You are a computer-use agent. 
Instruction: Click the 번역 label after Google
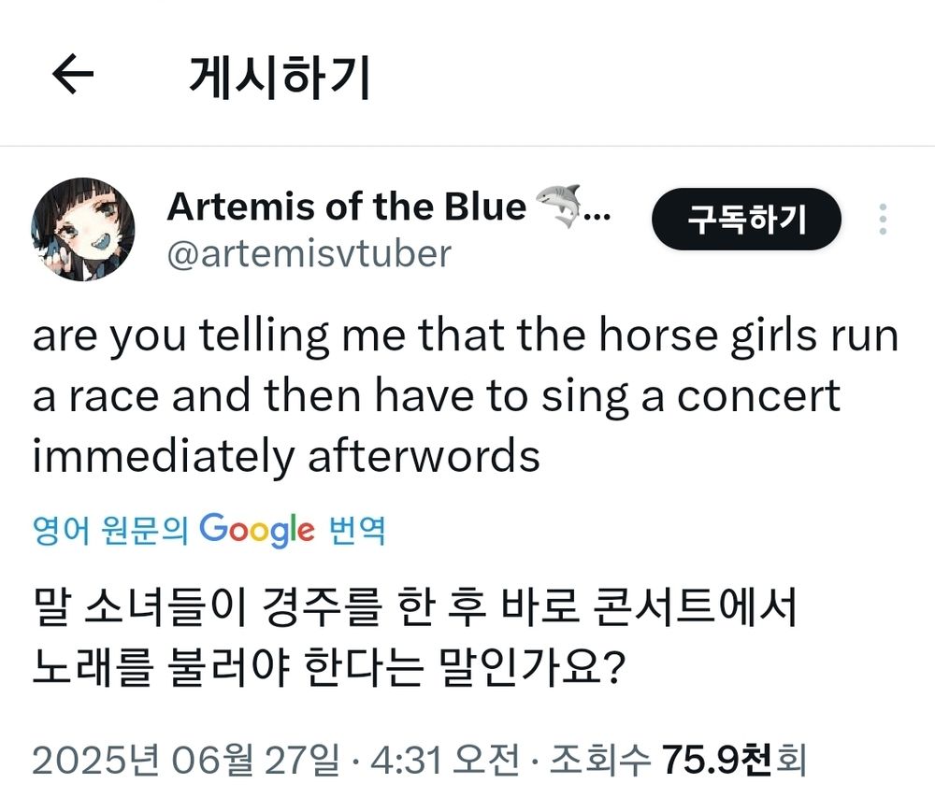click(x=357, y=530)
